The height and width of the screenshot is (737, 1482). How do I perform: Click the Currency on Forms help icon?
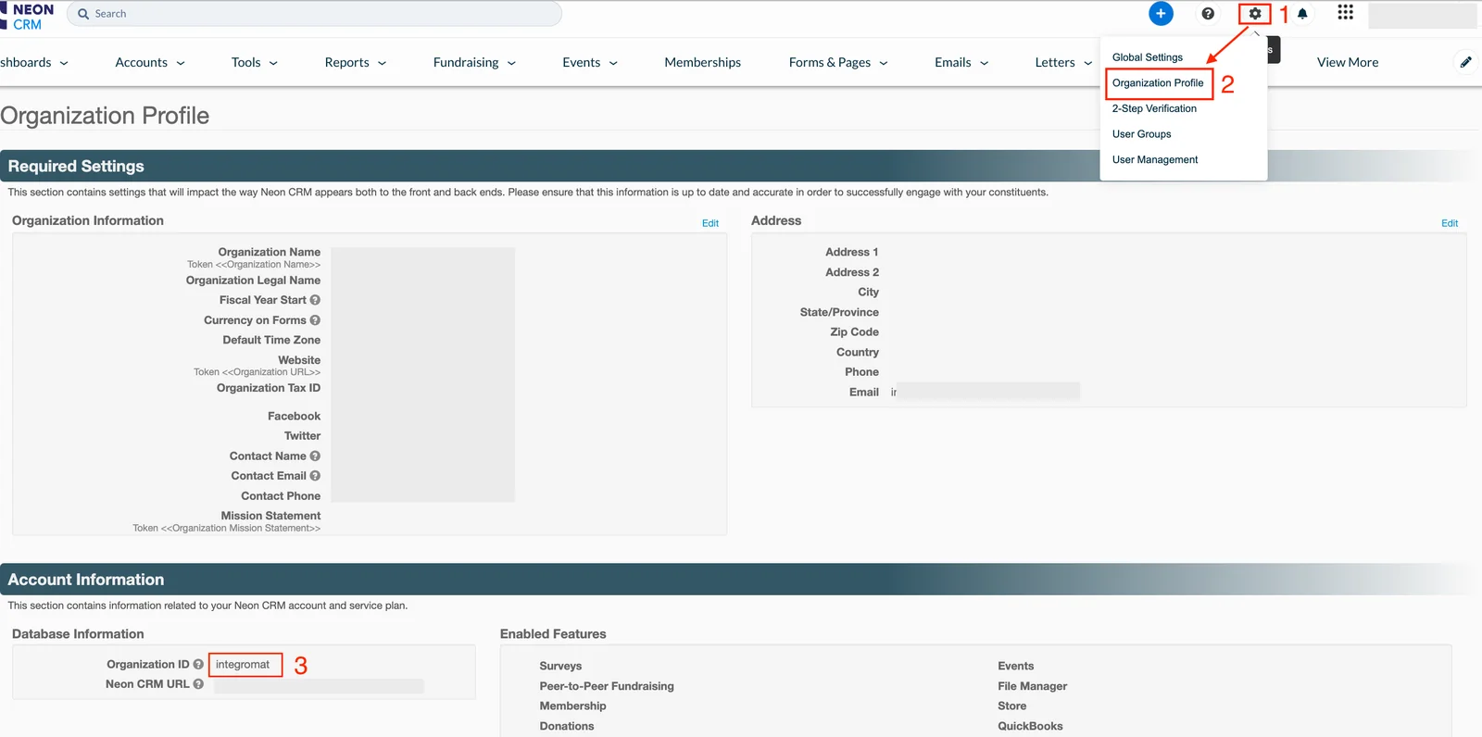click(x=315, y=320)
